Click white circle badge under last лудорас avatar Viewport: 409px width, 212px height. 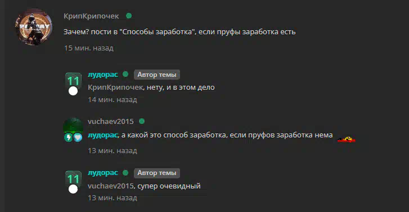(x=73, y=189)
